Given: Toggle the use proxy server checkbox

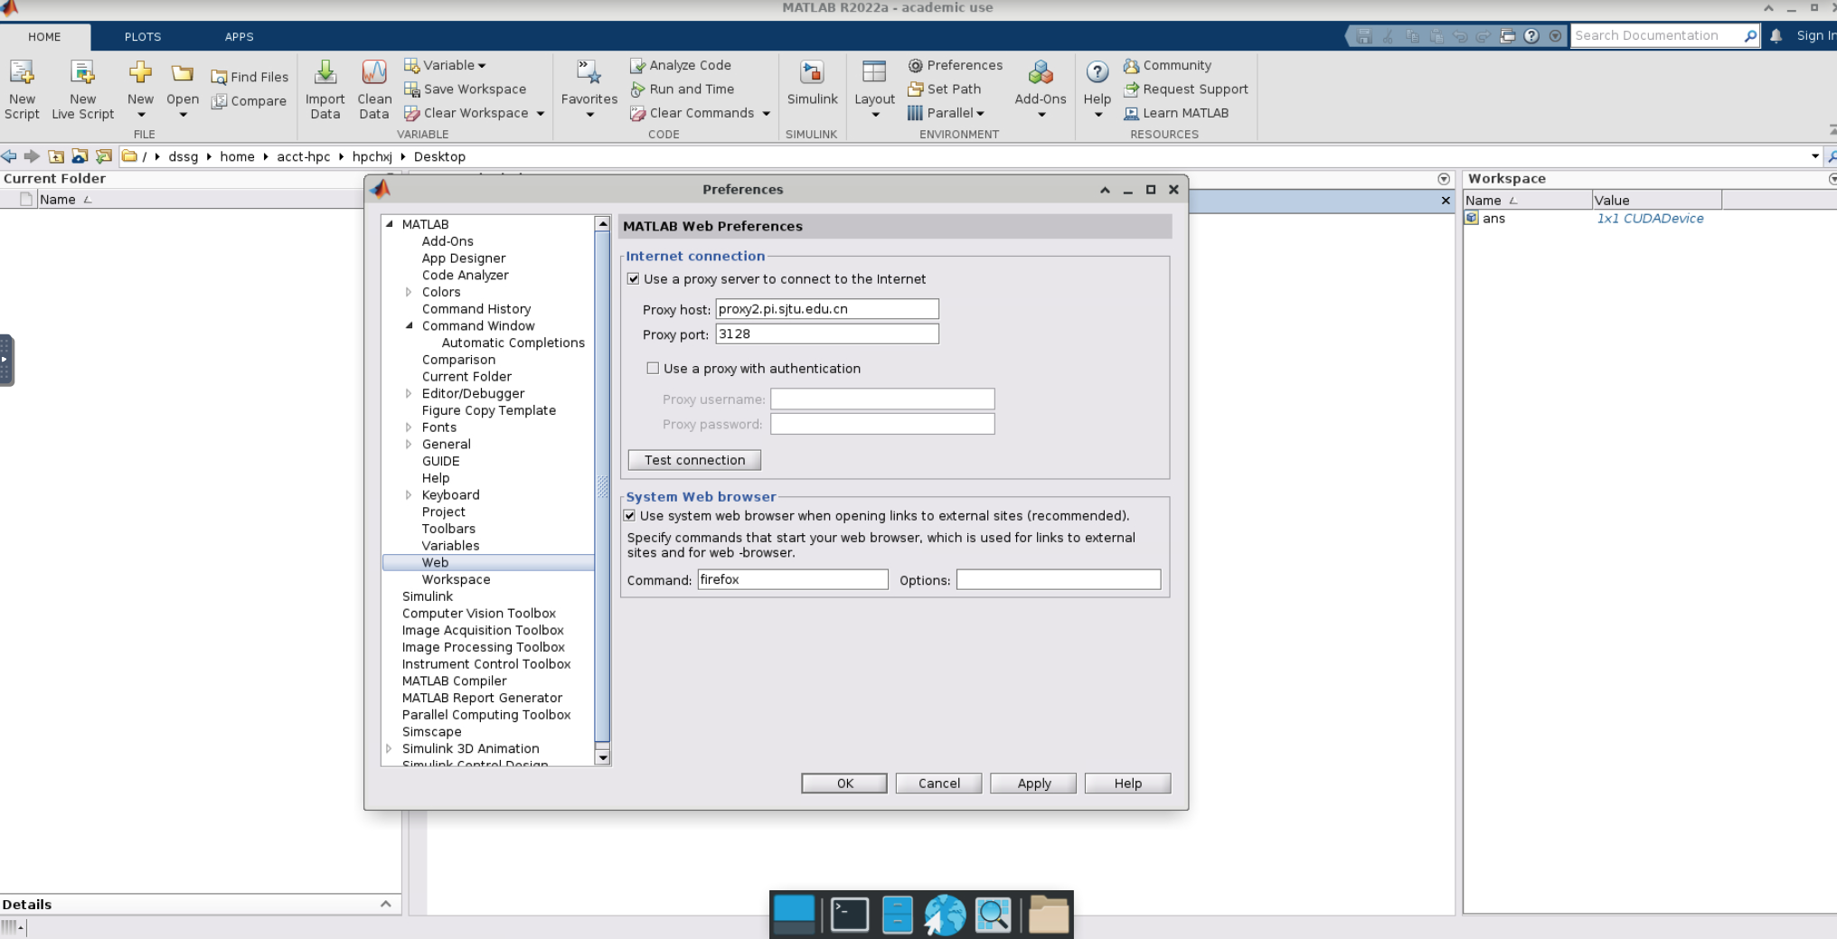Looking at the screenshot, I should coord(633,278).
